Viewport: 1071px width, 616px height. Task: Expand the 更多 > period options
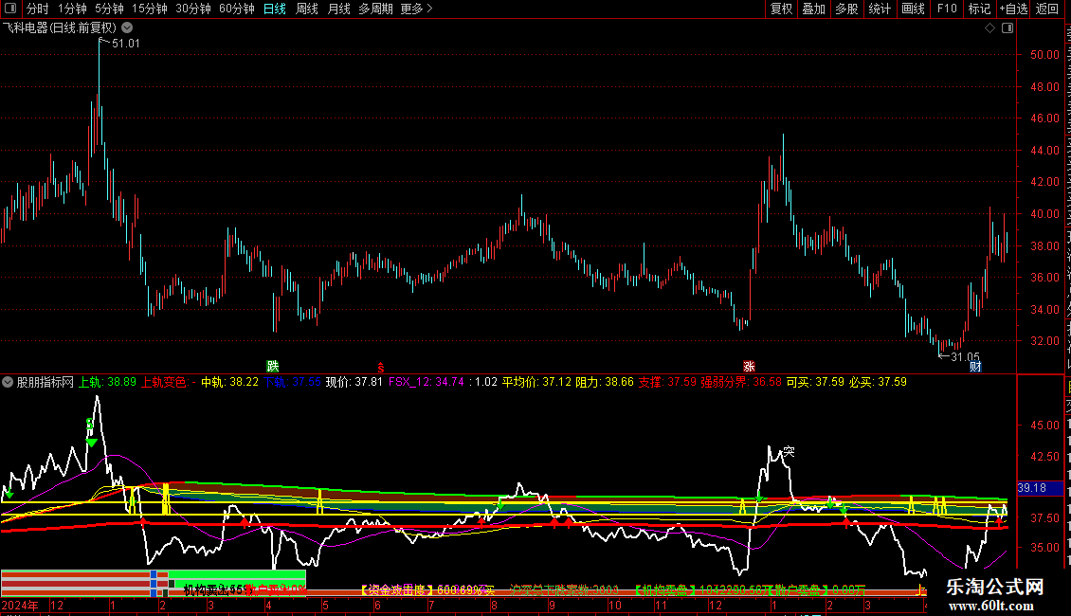417,9
